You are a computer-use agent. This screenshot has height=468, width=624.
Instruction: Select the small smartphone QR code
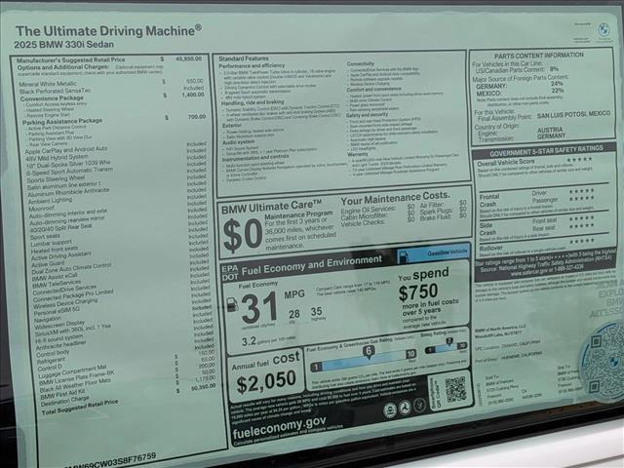click(454, 390)
